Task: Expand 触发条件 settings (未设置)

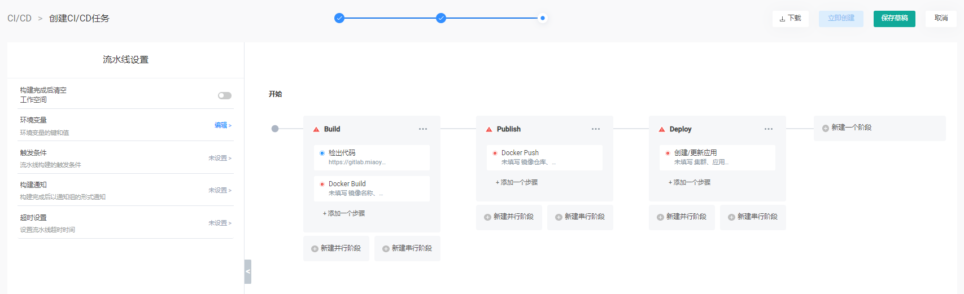Action: pyautogui.click(x=220, y=158)
